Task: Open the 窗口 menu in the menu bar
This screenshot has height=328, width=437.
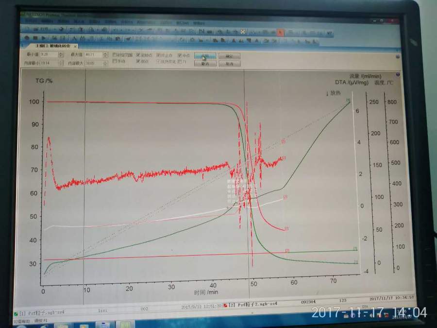Action: click(x=182, y=22)
